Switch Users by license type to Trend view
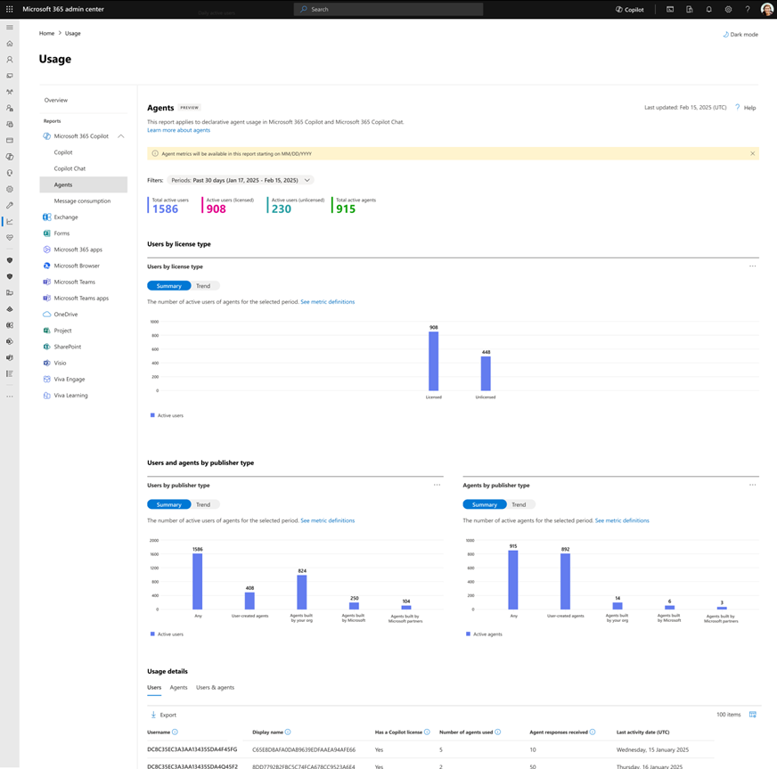The height and width of the screenshot is (769, 777). (x=205, y=286)
